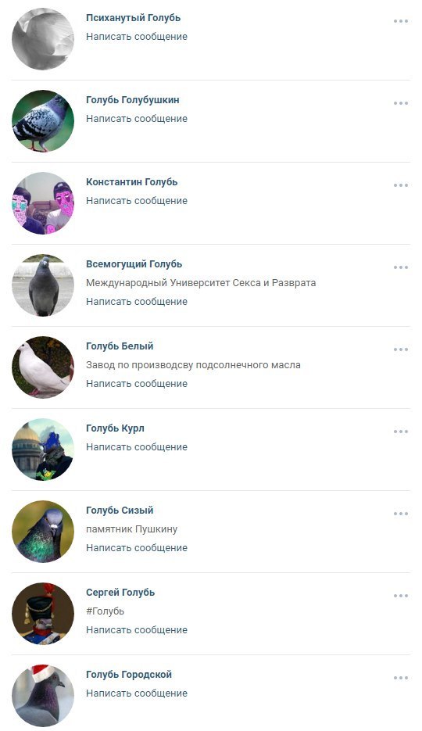The image size is (422, 731).
Task: Open more options for Голубь Голубушкин
Action: (x=401, y=103)
